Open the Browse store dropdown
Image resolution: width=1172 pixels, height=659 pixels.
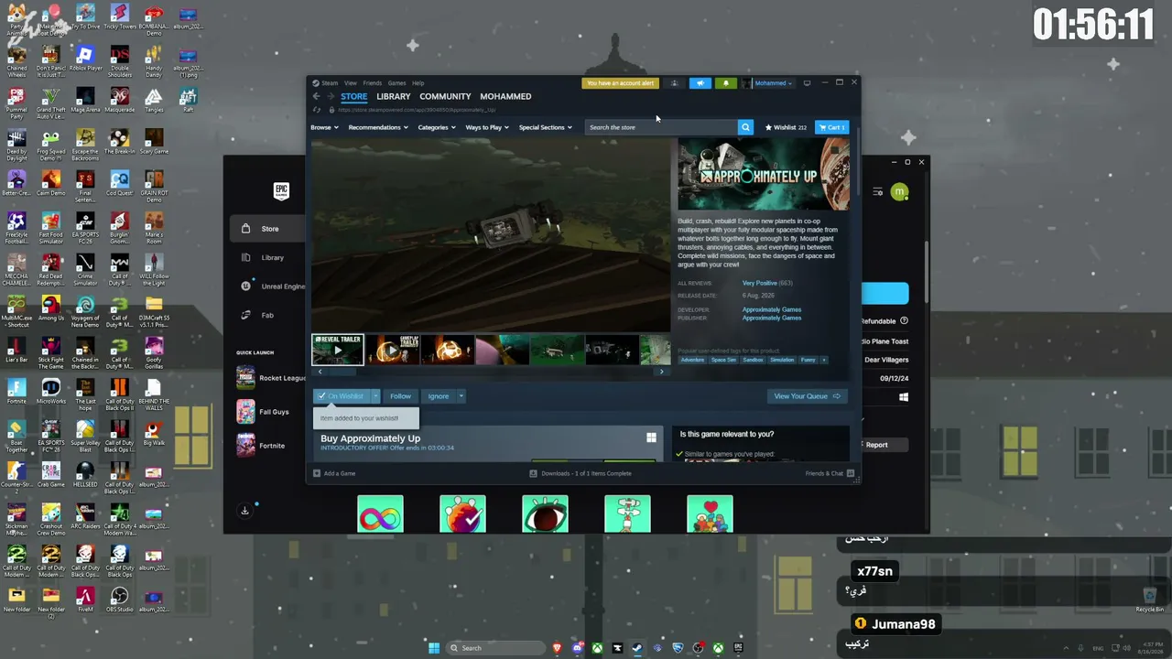click(324, 127)
